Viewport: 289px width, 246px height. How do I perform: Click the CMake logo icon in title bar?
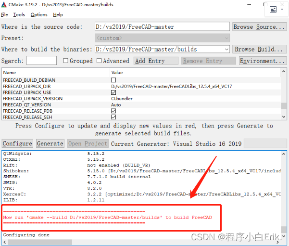[x=4, y=5]
